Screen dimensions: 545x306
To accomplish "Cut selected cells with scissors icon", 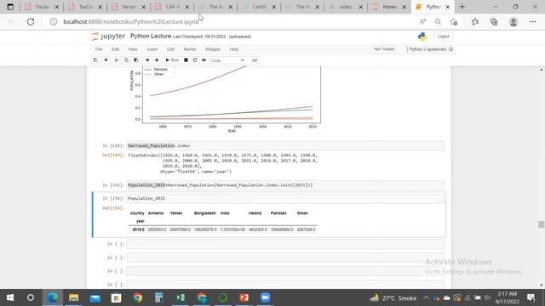I will 117,60.
